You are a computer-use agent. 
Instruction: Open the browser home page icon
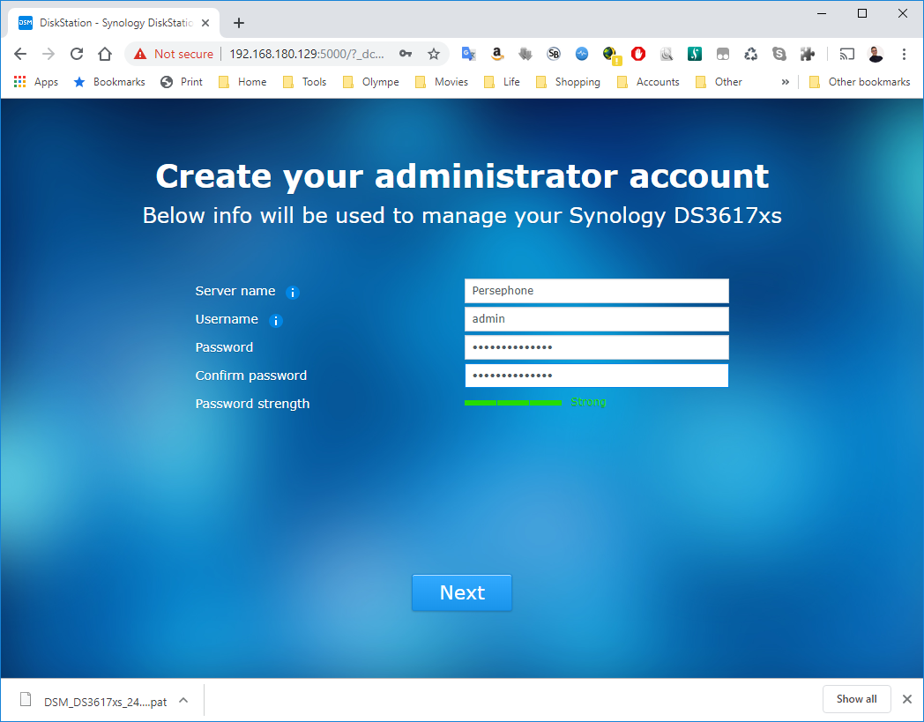click(x=105, y=55)
